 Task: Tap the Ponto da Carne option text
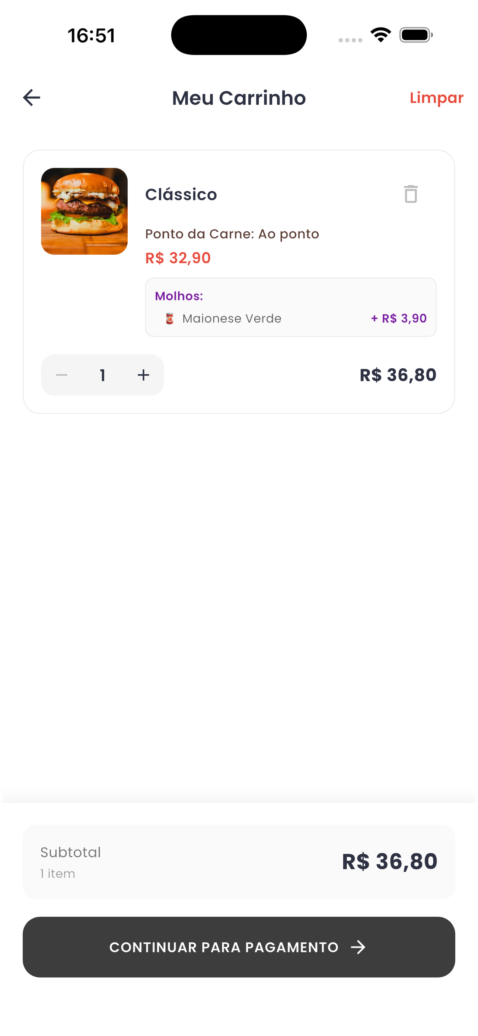(232, 234)
